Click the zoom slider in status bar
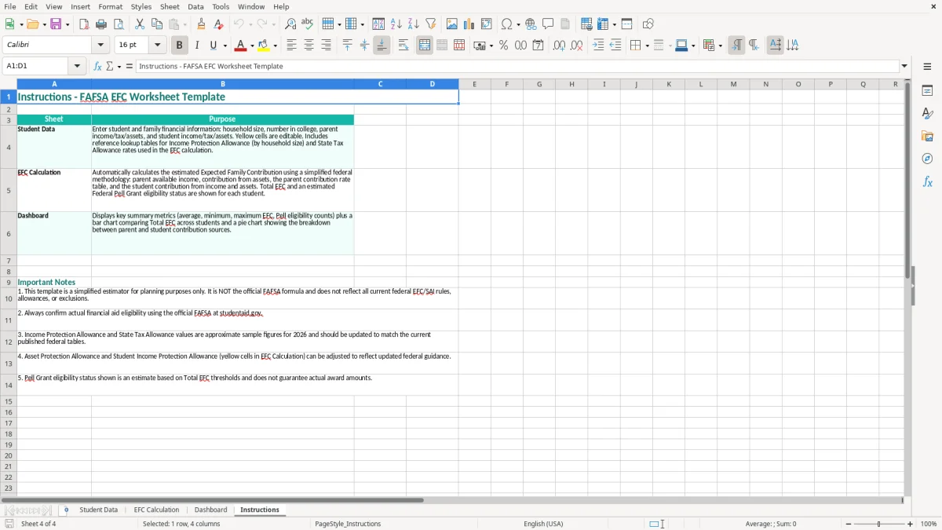Image resolution: width=942 pixels, height=530 pixels. point(878,524)
